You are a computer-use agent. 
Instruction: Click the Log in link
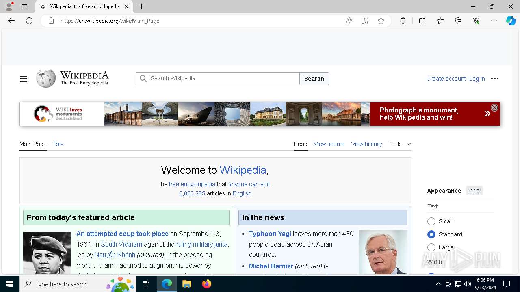tap(477, 79)
